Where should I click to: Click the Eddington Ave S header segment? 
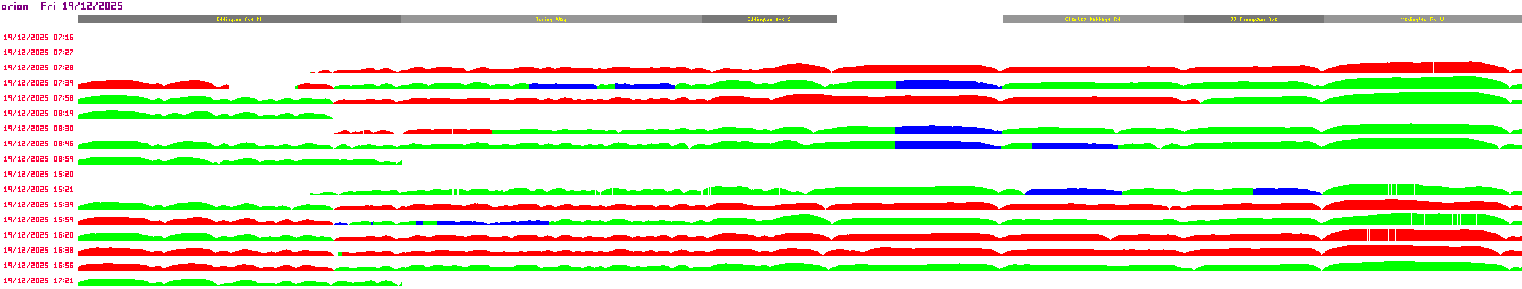tap(769, 19)
